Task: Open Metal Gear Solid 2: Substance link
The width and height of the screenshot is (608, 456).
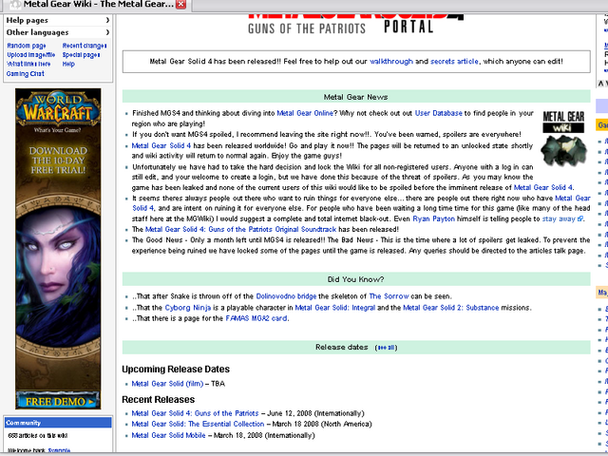Action: 451,308
